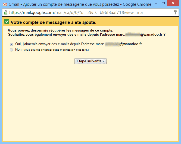The image size is (181, 144).
Task: Click the green checkmark success icon
Action: click(x=7, y=22)
